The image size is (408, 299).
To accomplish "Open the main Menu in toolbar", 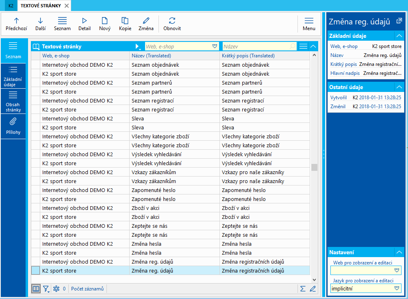I will coord(309,24).
